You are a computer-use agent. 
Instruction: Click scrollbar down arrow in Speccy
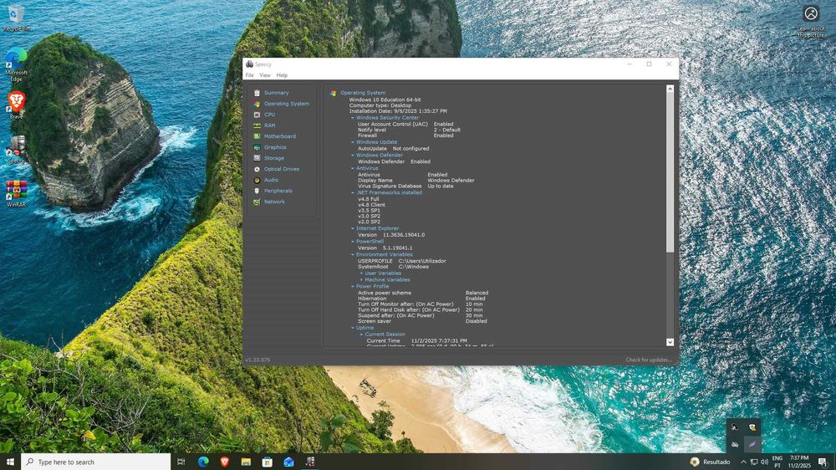point(670,343)
